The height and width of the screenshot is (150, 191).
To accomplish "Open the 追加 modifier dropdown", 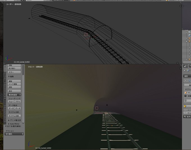I will [187, 76].
